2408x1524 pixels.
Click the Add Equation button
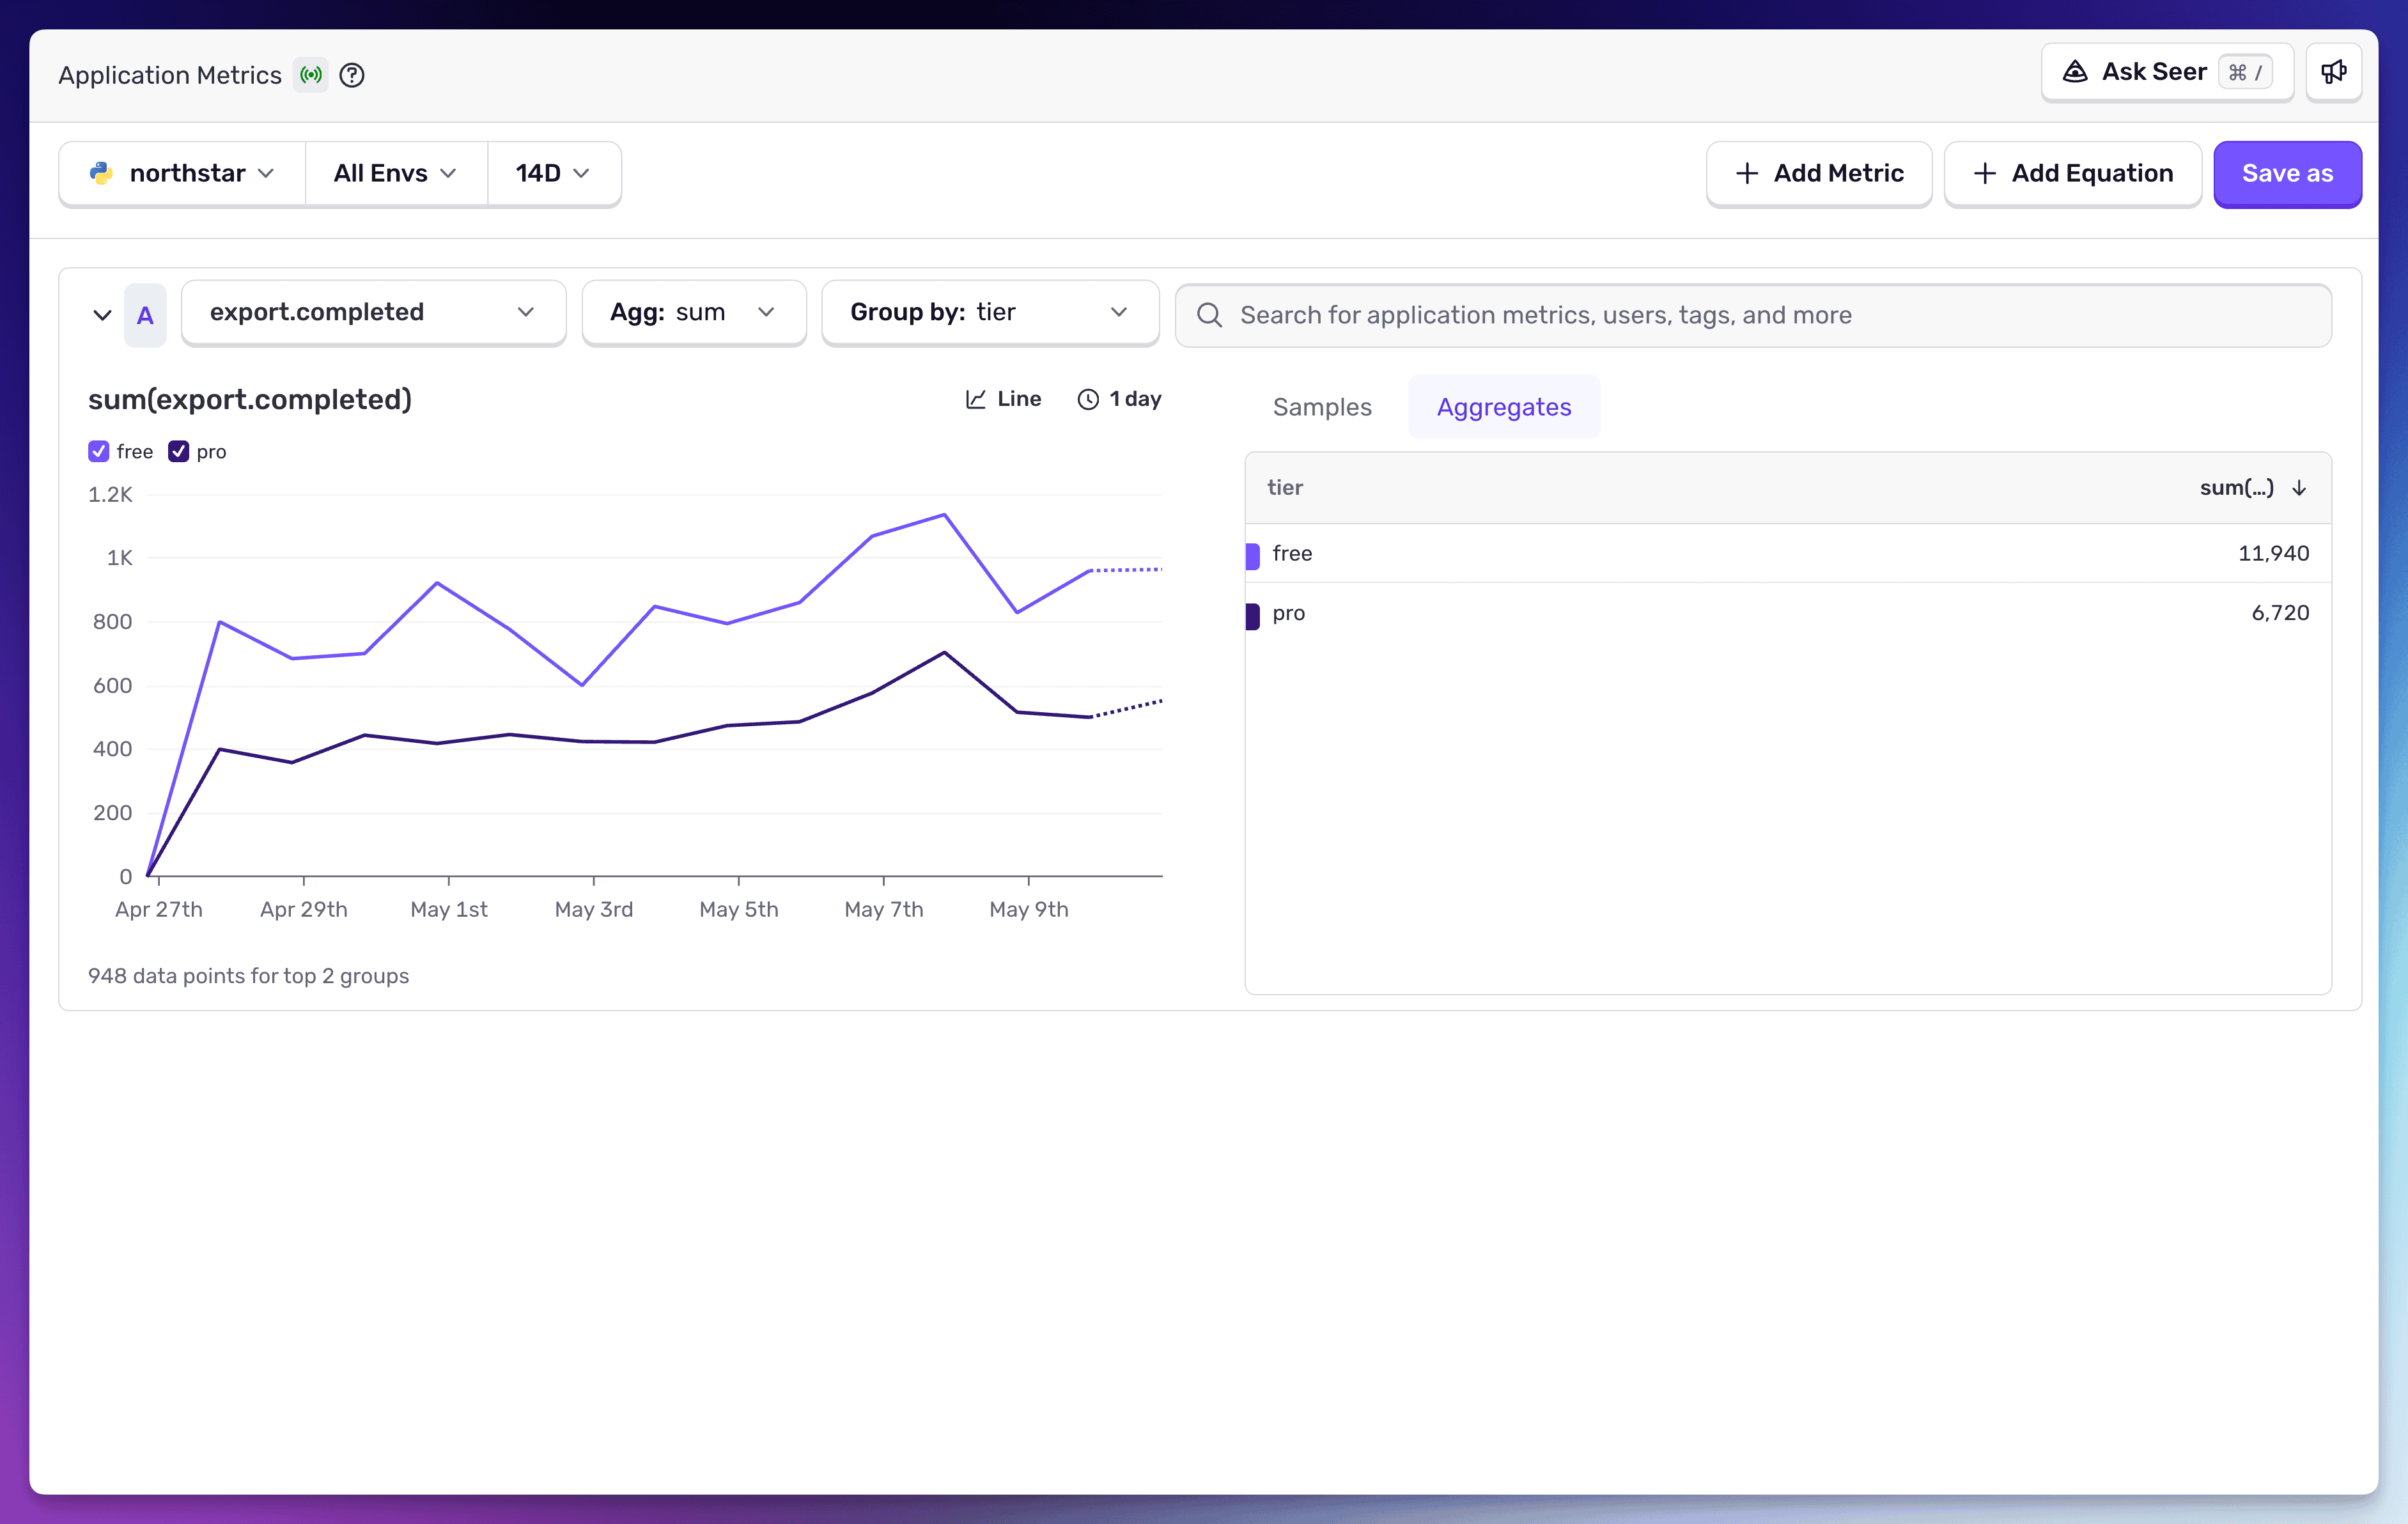tap(2072, 174)
